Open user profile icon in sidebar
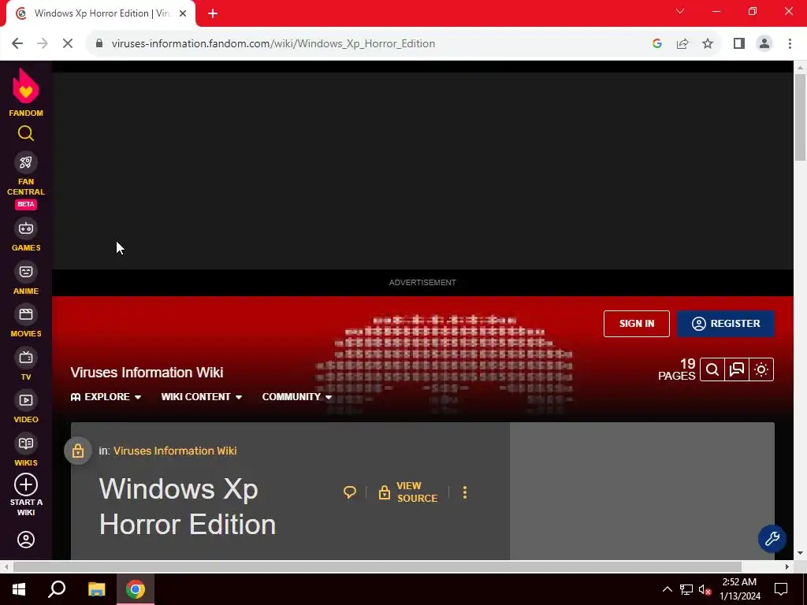This screenshot has height=605, width=807. (x=26, y=539)
